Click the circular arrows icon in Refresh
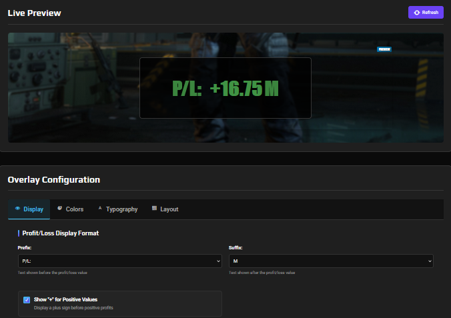This screenshot has height=318, width=451. coord(417,13)
